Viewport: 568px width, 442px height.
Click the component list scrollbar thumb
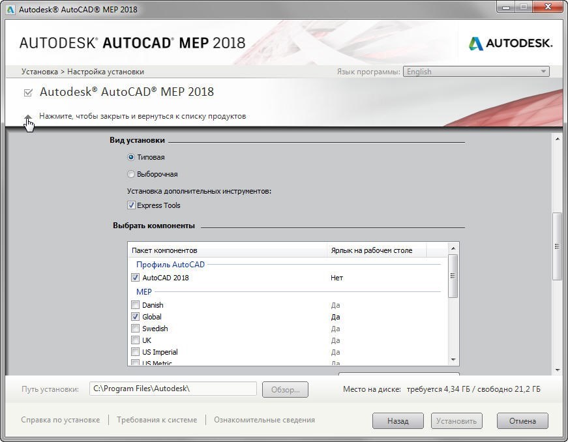pos(453,276)
